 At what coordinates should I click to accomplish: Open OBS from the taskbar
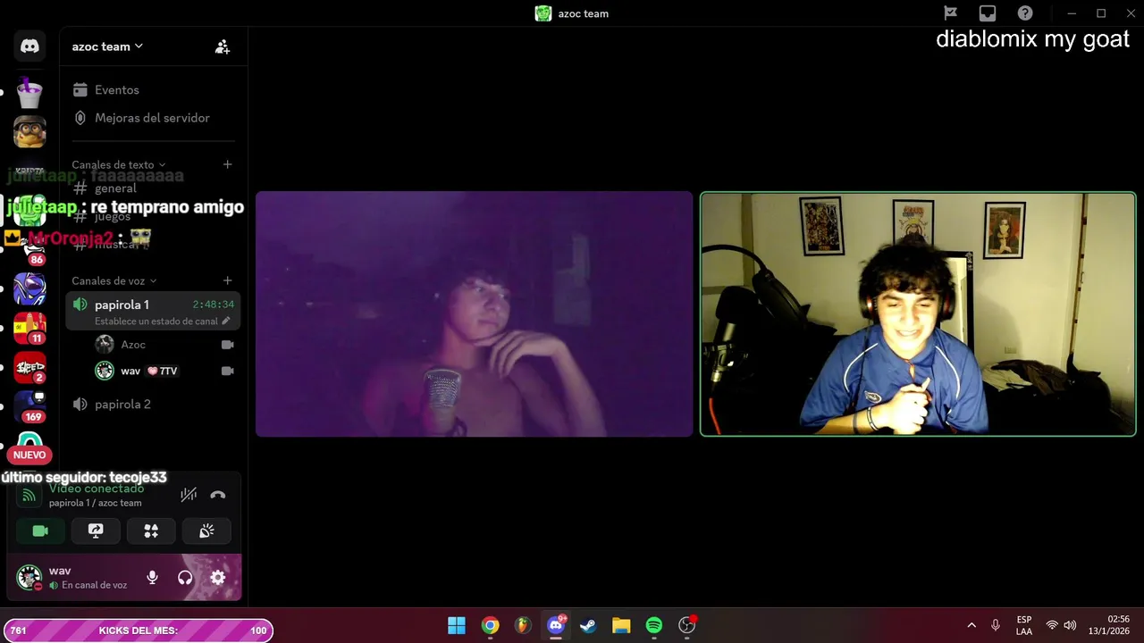(x=686, y=625)
